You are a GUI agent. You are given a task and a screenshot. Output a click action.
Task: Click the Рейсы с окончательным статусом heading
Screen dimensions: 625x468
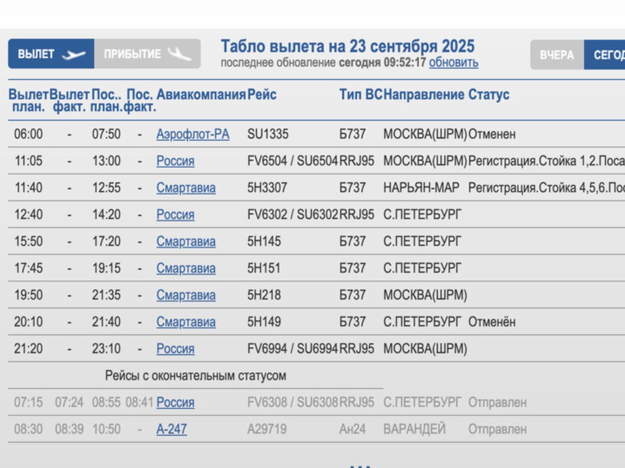click(x=195, y=376)
